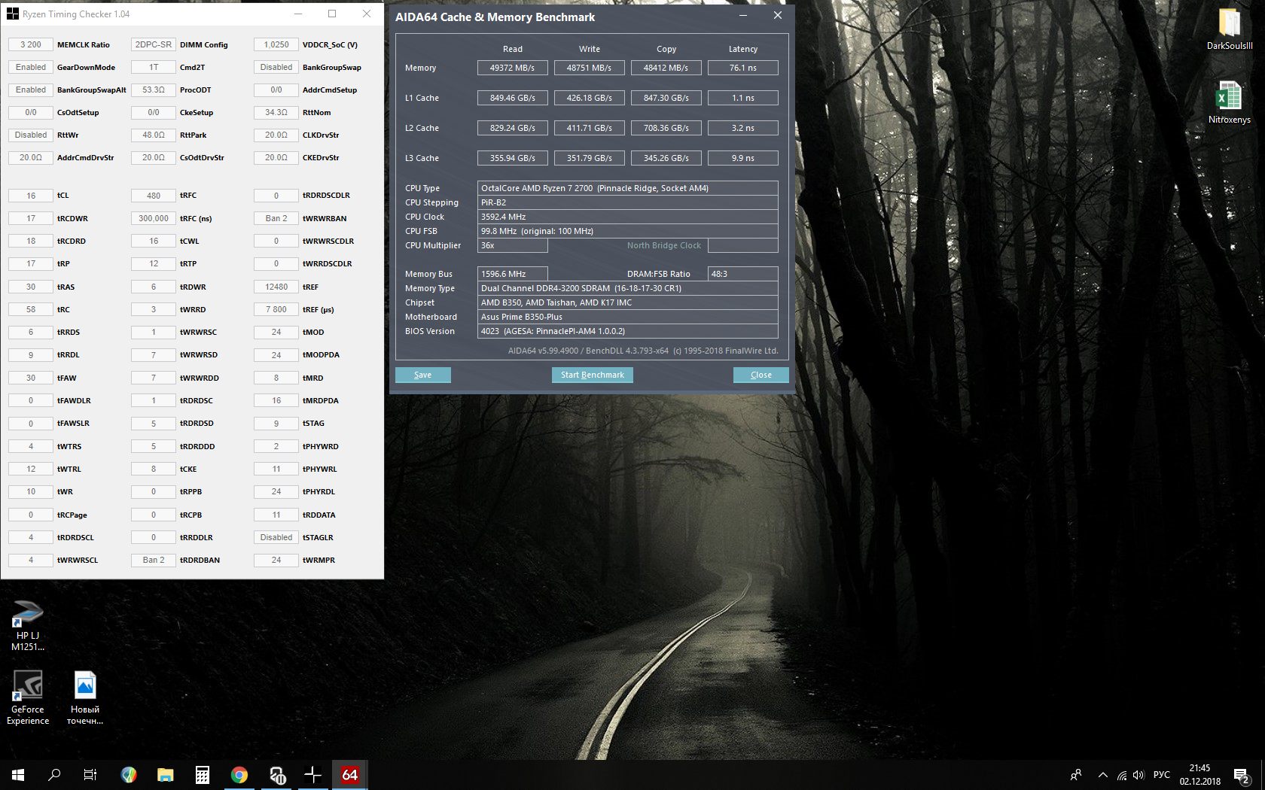Select the Новый точечн... image file
This screenshot has height=790, width=1265.
[85, 698]
